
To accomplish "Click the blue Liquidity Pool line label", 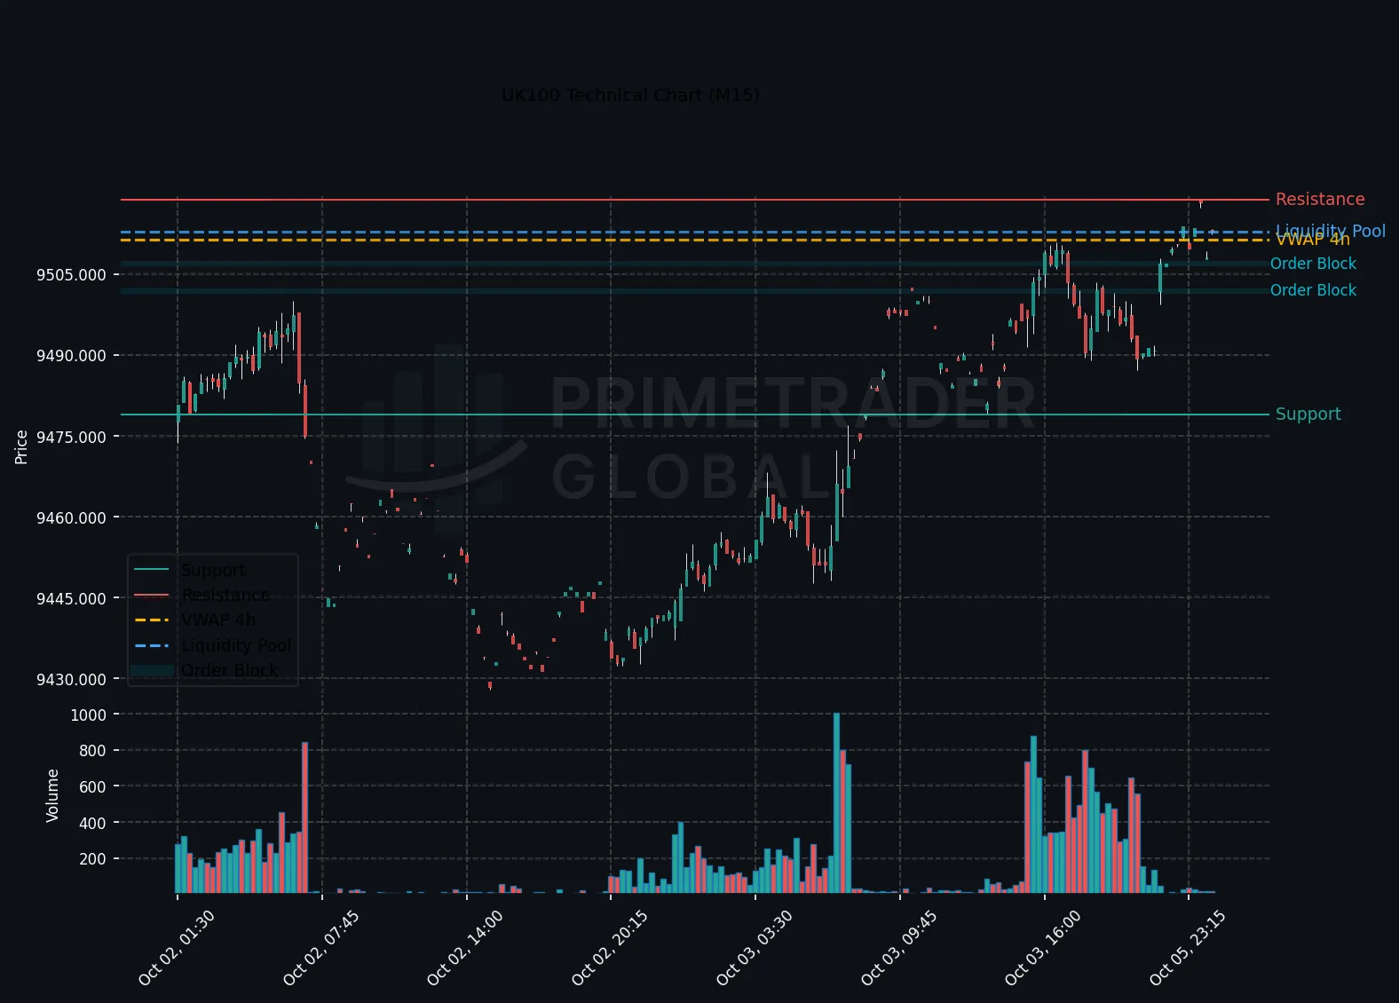I will (x=1331, y=231).
